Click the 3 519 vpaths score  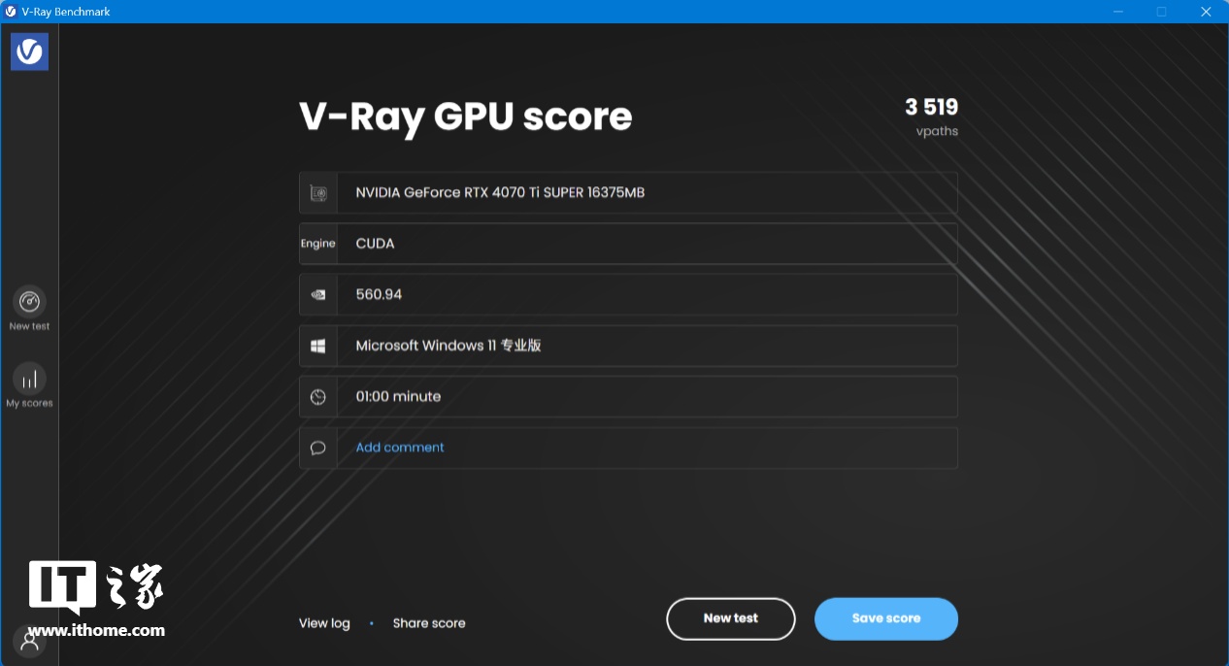coord(931,108)
